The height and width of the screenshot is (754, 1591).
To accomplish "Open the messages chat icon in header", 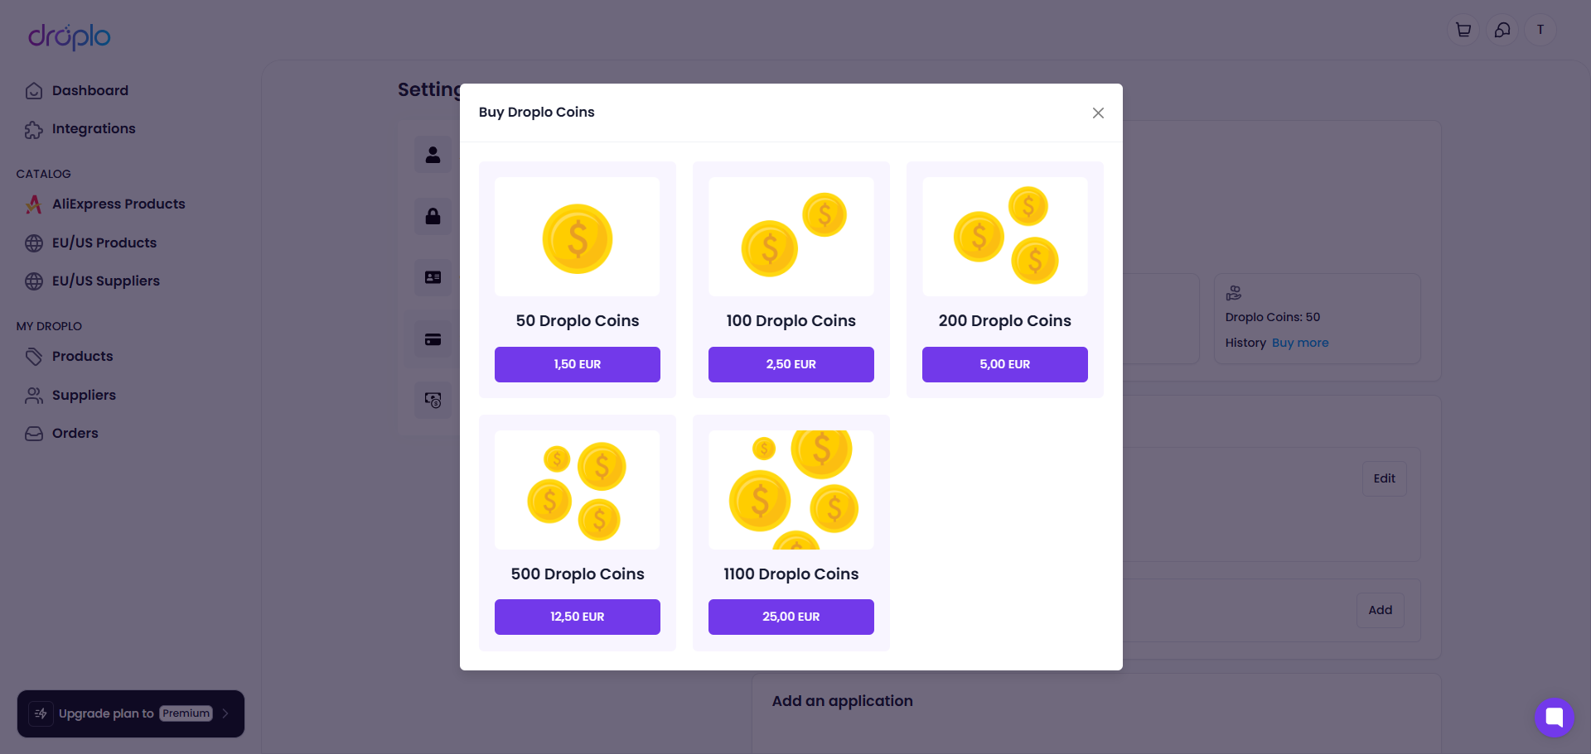I will [x=1502, y=30].
